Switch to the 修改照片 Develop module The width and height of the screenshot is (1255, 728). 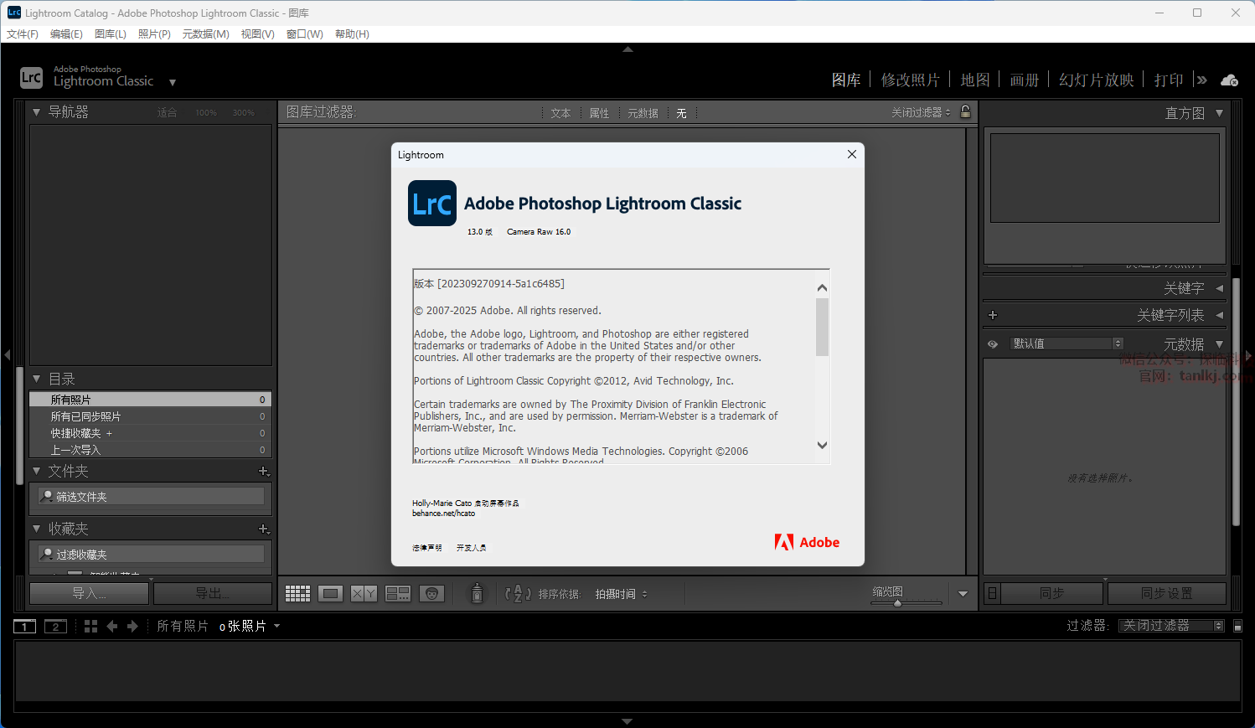tap(911, 80)
